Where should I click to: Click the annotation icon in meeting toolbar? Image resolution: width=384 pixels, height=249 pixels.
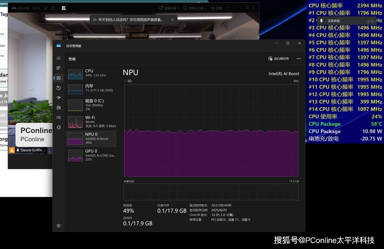(64, 8)
